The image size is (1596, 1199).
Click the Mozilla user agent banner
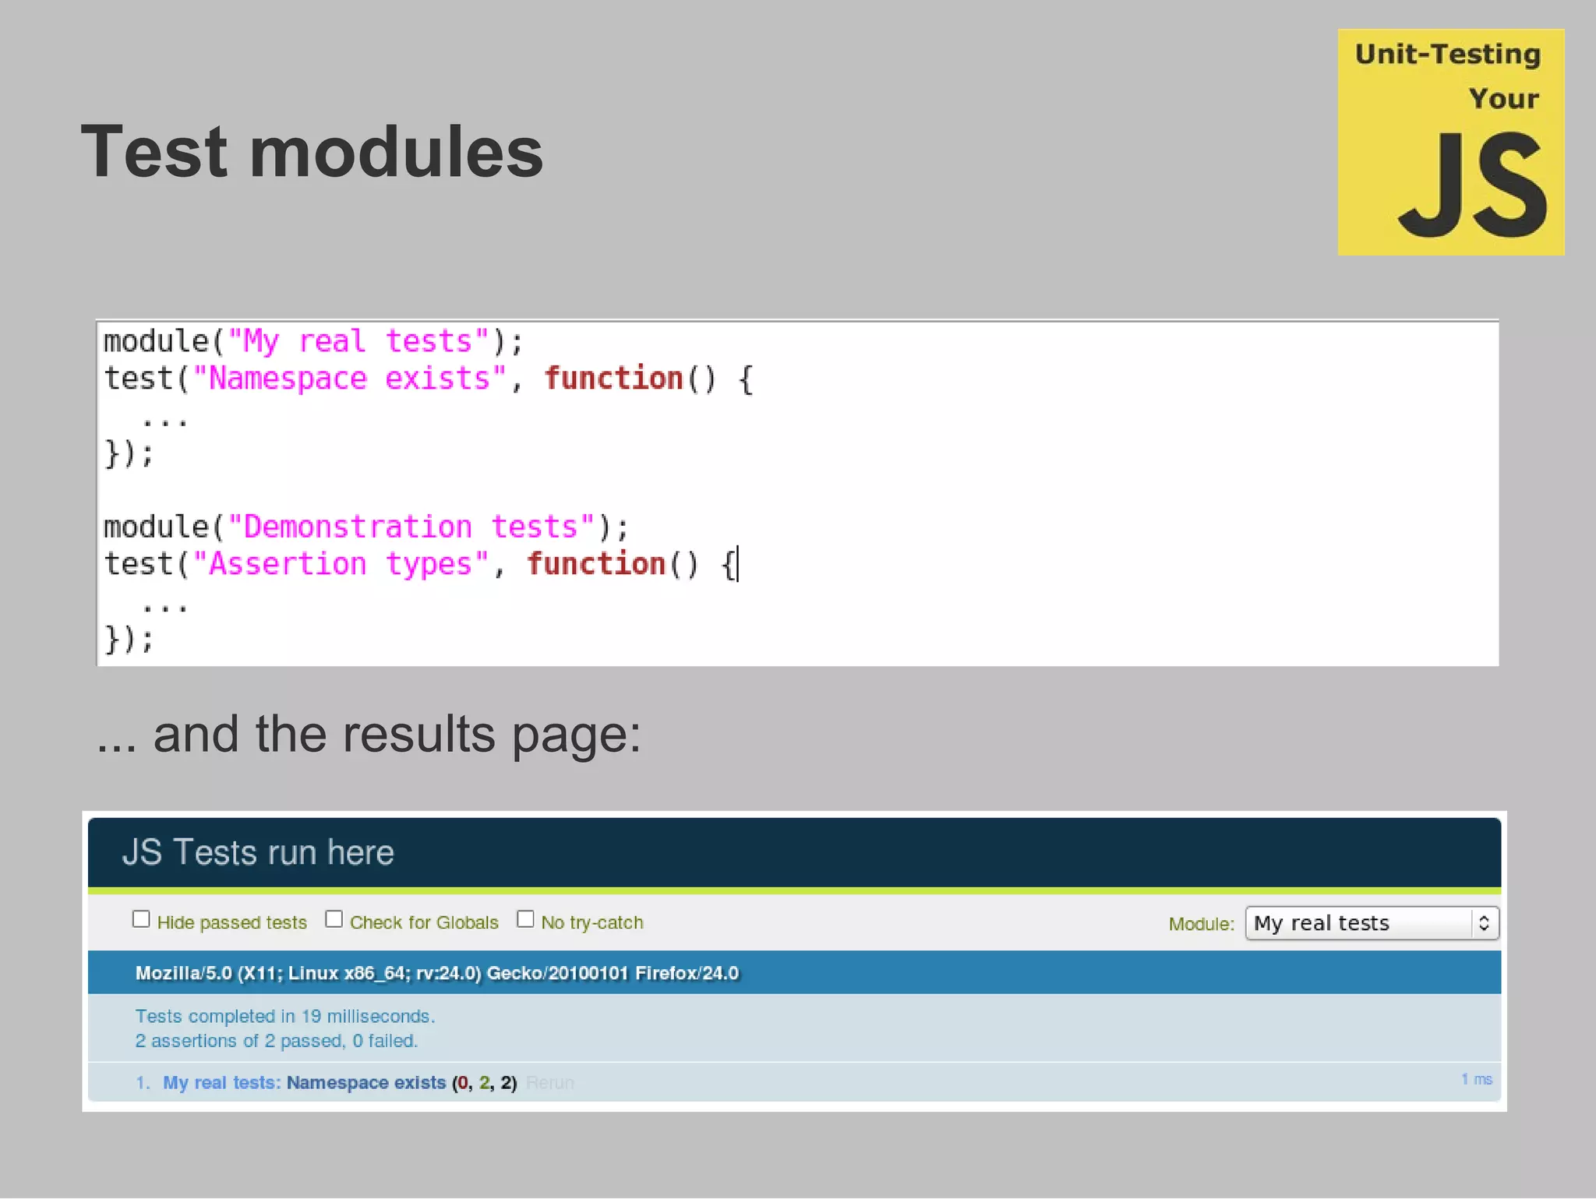pos(436,973)
